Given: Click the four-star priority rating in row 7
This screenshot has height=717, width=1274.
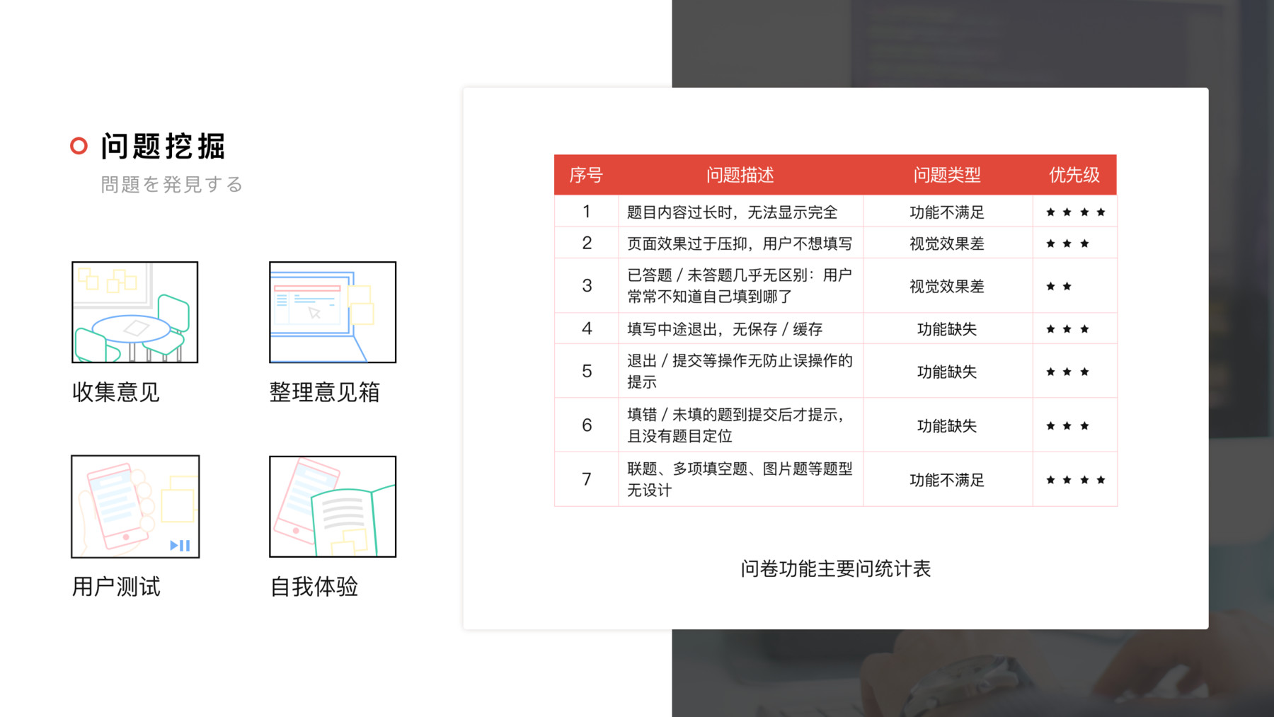Looking at the screenshot, I should point(1075,480).
